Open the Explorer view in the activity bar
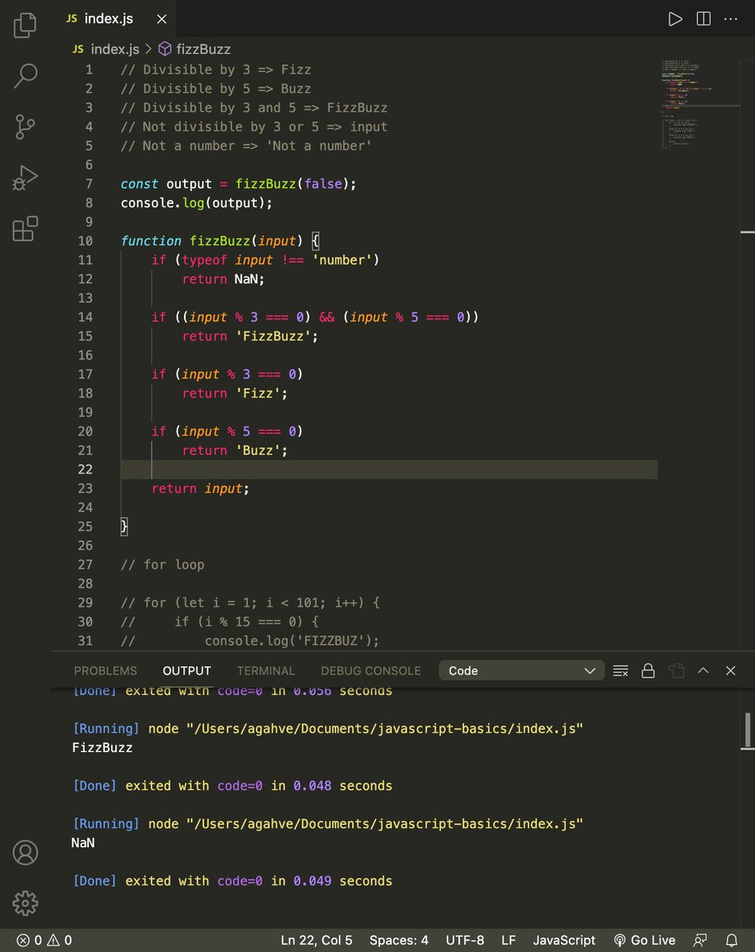The height and width of the screenshot is (952, 755). click(x=25, y=25)
